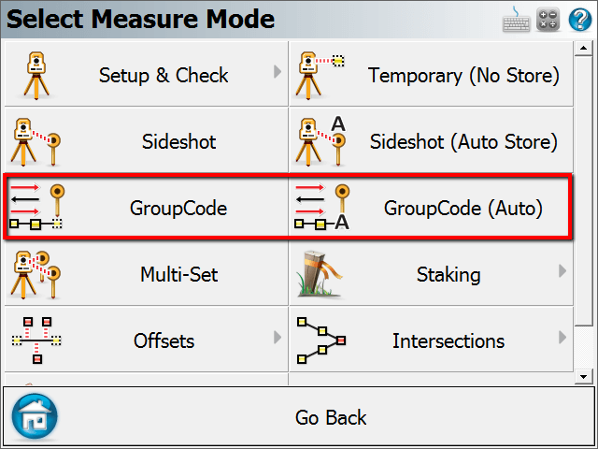Expand the Intersections submenu arrow
598x449 pixels.
click(x=562, y=337)
